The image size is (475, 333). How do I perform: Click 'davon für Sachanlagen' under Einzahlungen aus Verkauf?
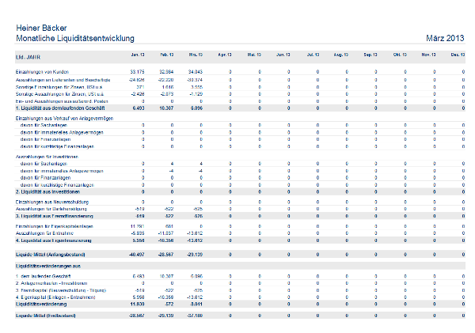pos(44,125)
